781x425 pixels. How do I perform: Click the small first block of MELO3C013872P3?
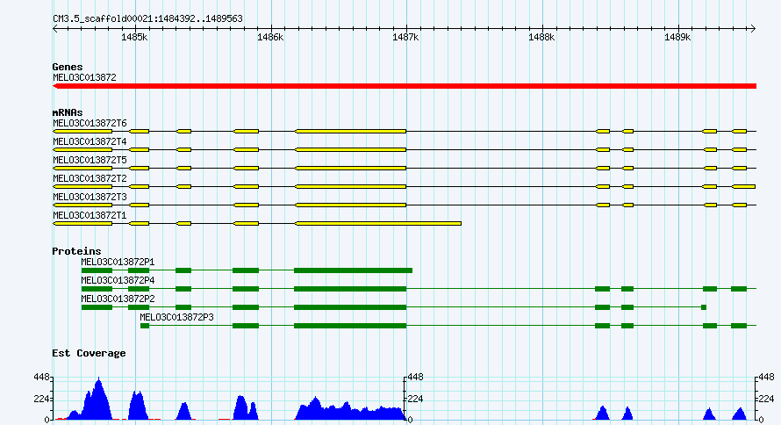(145, 326)
